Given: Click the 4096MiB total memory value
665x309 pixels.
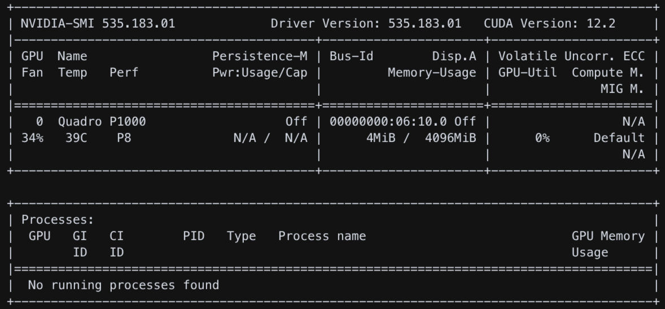Looking at the screenshot, I should click(x=450, y=138).
